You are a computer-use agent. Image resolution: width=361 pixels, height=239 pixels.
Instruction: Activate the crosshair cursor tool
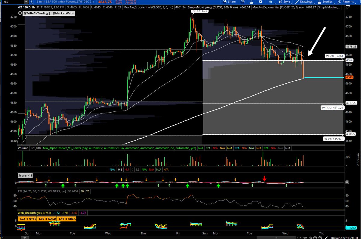pyautogui.click(x=310, y=237)
